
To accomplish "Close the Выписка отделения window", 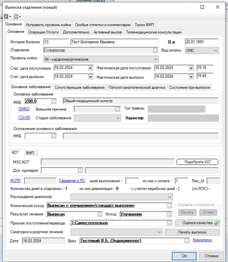I will click(x=218, y=7).
